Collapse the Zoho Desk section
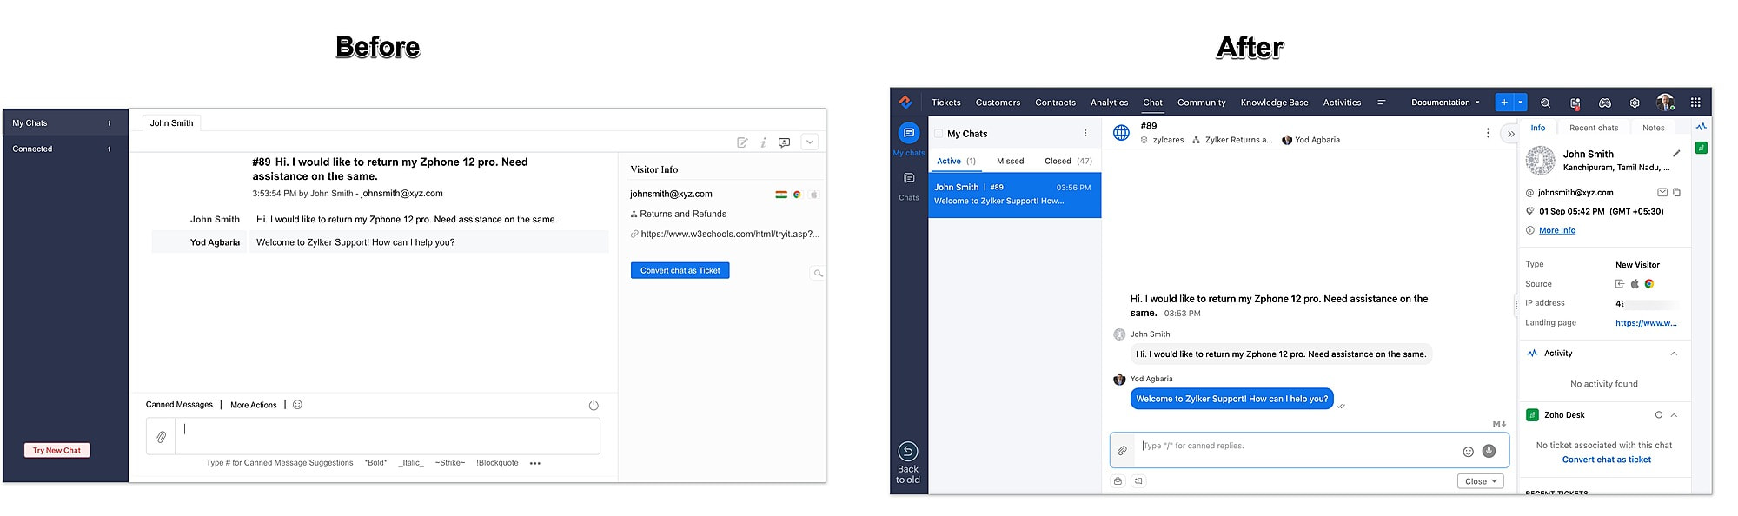1738x516 pixels. coord(1674,415)
